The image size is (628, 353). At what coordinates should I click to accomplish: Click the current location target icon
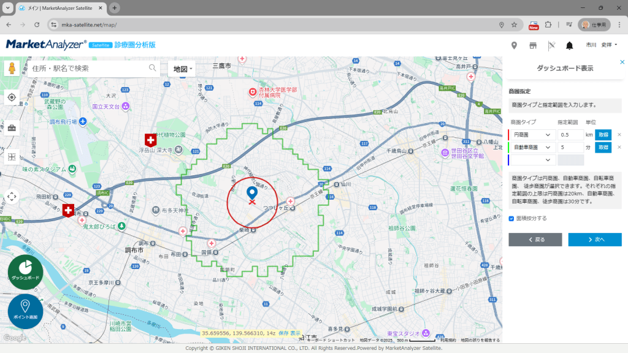point(12,97)
